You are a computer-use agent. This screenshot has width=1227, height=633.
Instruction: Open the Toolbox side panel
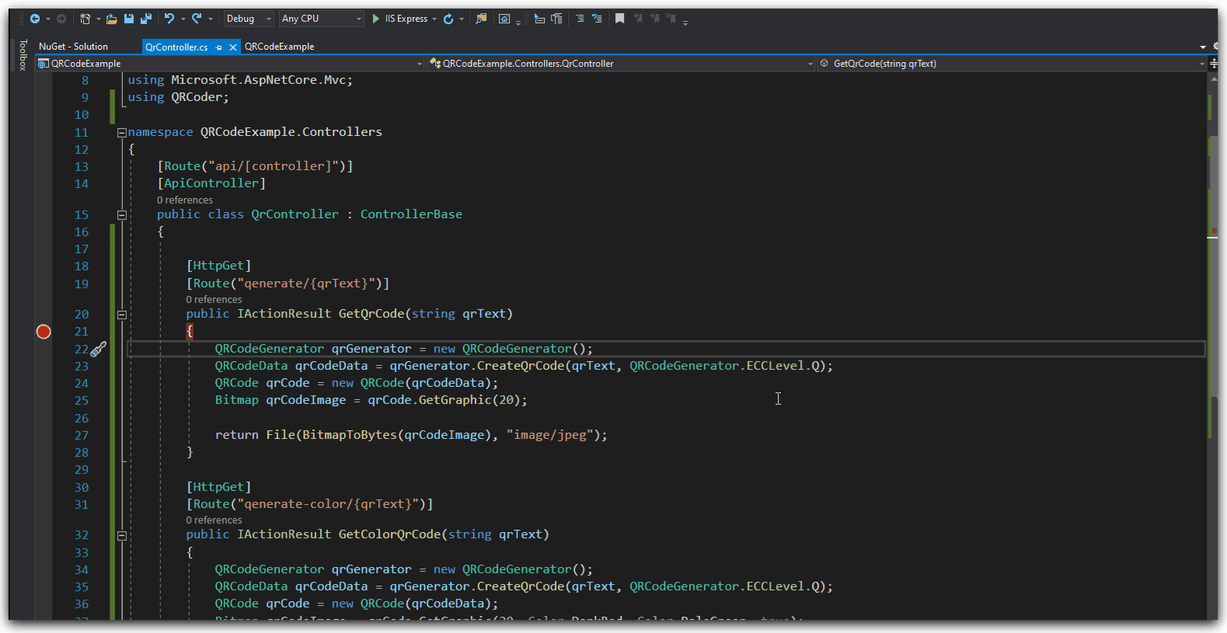pos(23,55)
